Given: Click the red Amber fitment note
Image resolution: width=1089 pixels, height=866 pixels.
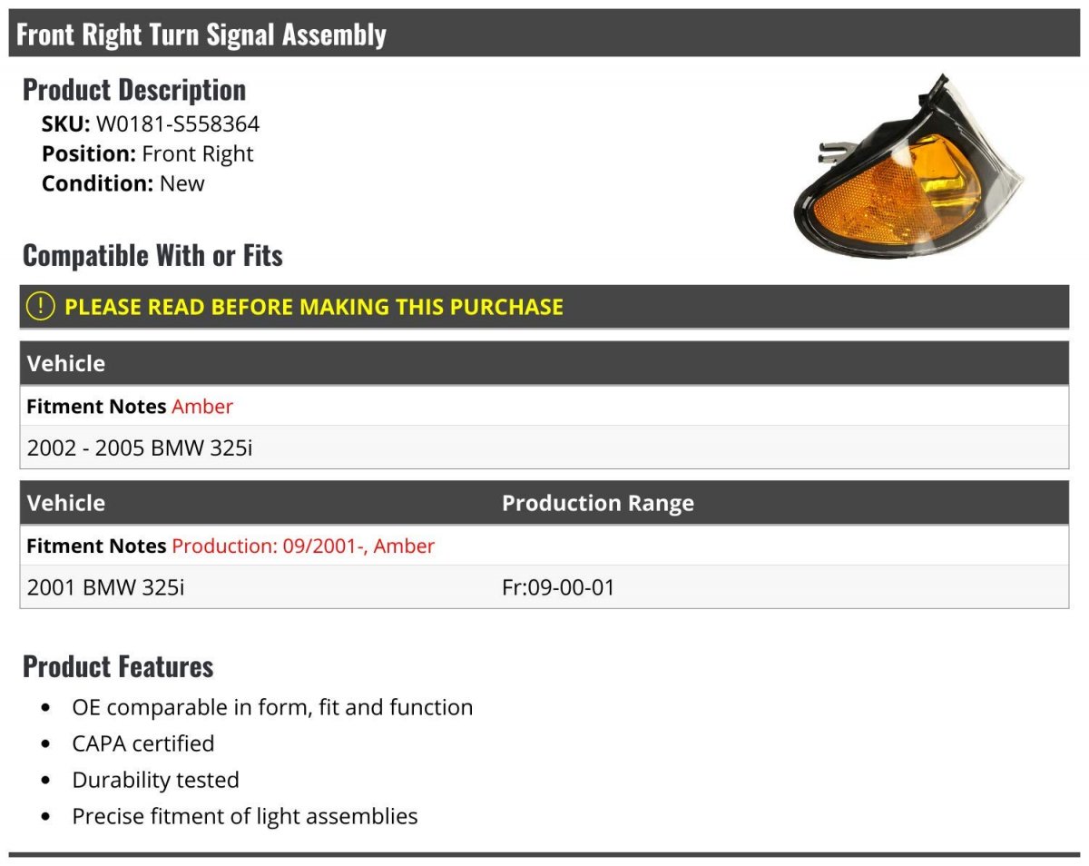Looking at the screenshot, I should [202, 407].
